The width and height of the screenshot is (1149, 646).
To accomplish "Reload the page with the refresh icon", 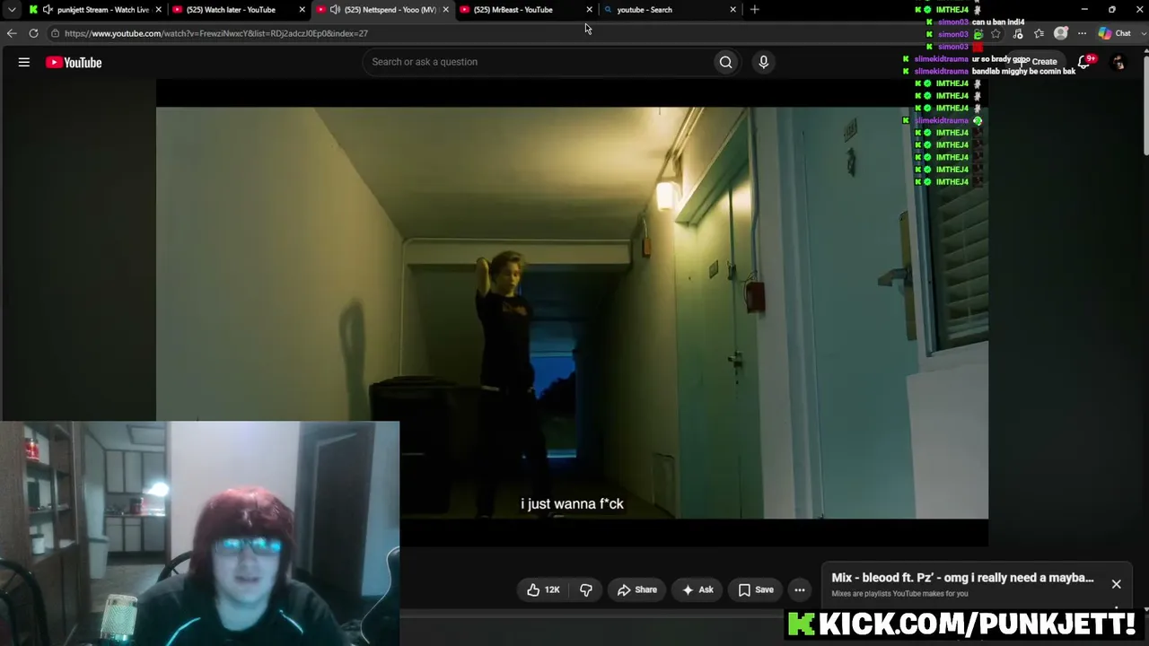I will coord(33,33).
